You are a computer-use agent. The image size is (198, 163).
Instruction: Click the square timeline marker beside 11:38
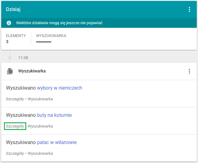[x=10, y=57]
